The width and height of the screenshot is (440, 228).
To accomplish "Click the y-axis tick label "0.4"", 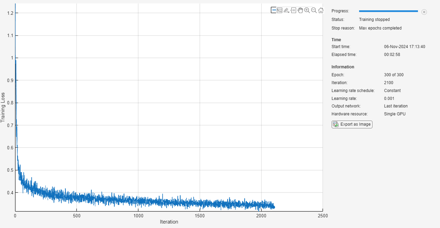I will click(10, 193).
